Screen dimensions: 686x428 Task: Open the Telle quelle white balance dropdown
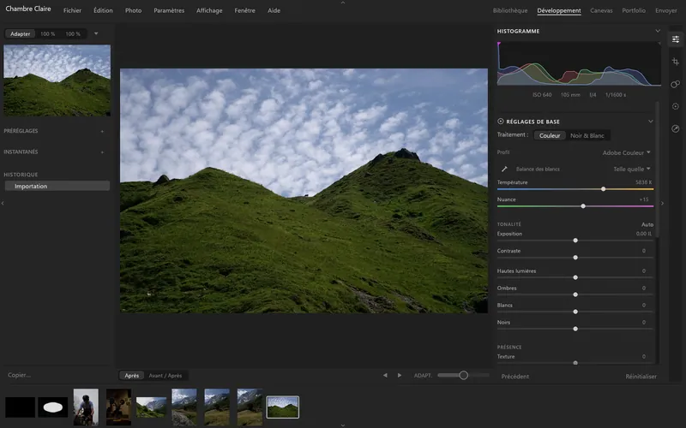point(631,169)
